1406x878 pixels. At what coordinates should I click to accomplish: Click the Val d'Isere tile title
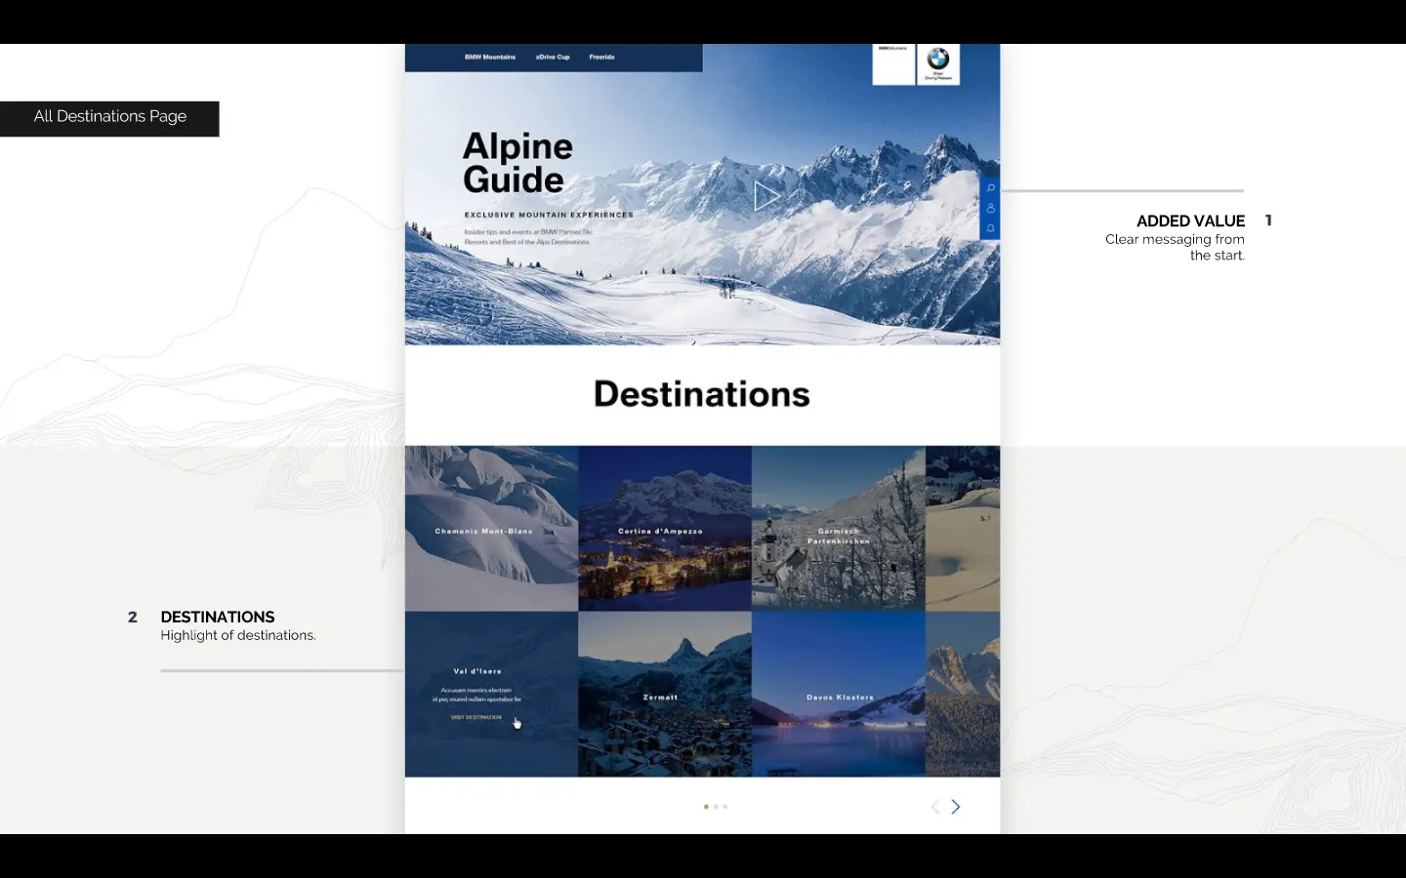[477, 671]
